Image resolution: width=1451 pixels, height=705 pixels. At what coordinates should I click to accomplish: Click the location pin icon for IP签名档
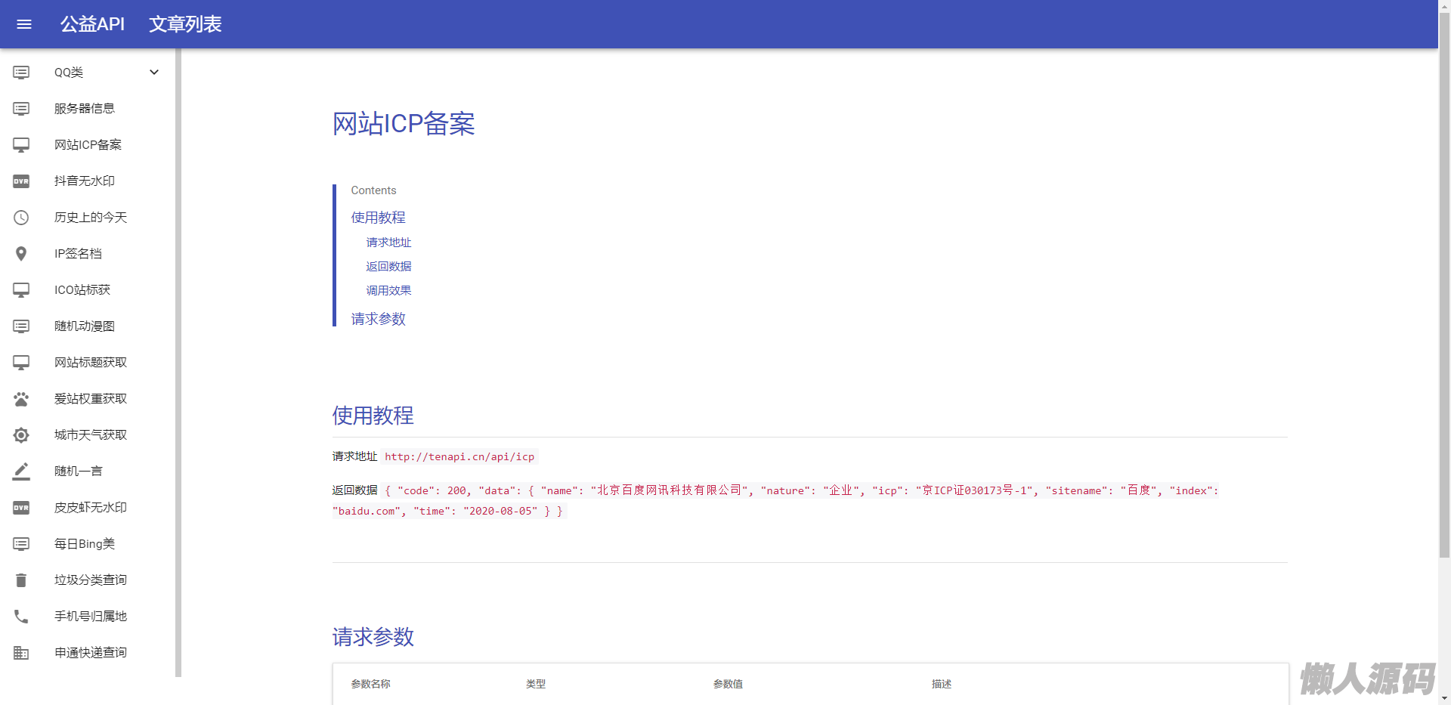tap(21, 254)
